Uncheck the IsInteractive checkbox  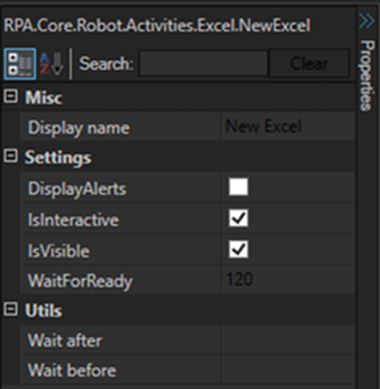[238, 218]
